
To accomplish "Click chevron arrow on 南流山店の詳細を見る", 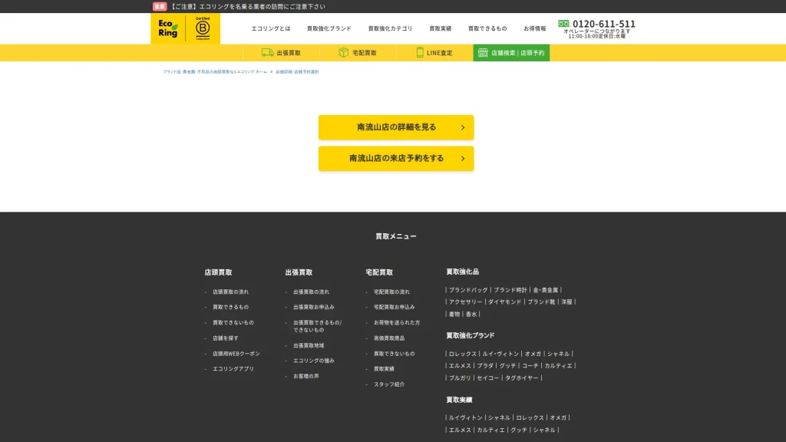I will coord(463,127).
